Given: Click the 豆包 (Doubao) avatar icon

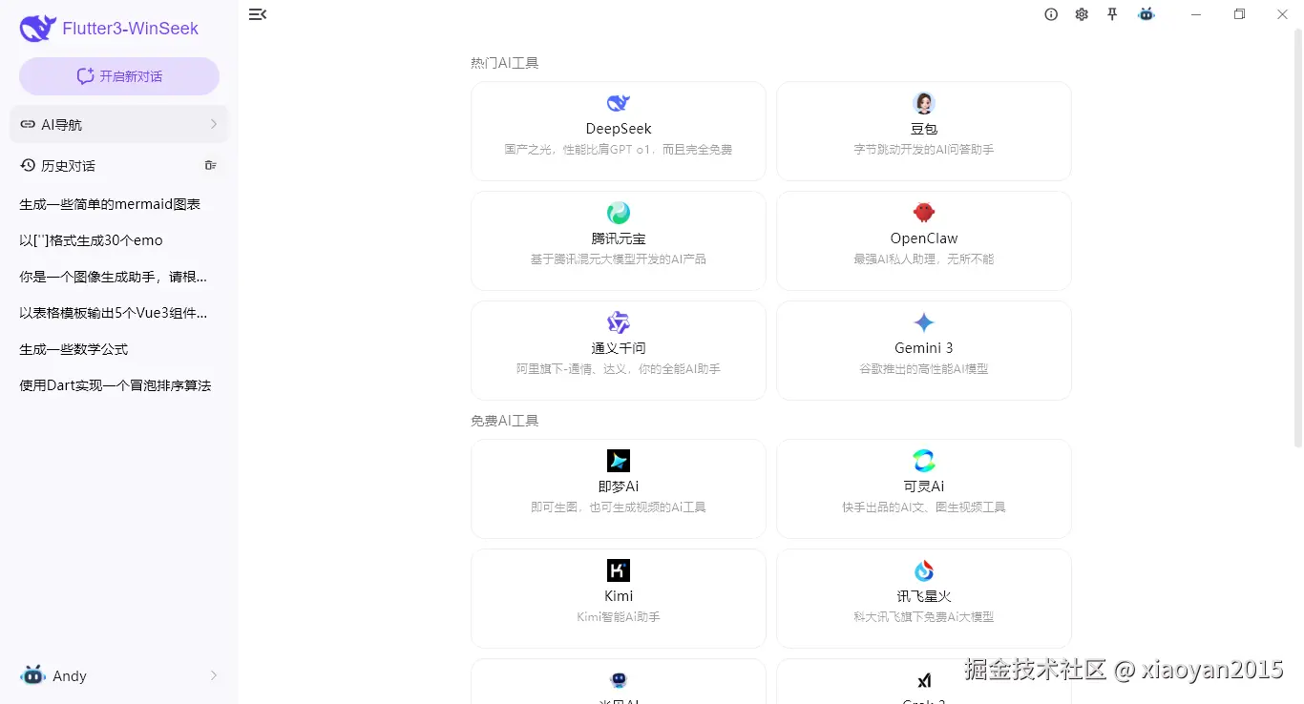Looking at the screenshot, I should pos(923,102).
